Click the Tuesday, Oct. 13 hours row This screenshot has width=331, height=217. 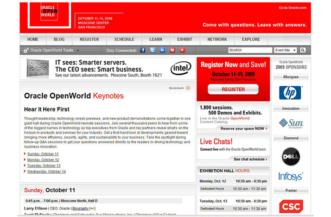click(233, 201)
